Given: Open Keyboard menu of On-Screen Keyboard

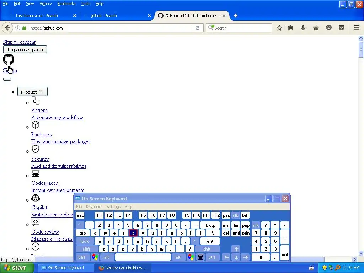Looking at the screenshot, I should point(94,207).
